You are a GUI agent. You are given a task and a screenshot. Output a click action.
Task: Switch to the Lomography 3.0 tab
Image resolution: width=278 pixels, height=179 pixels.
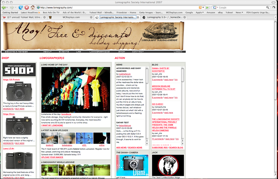[164, 17]
